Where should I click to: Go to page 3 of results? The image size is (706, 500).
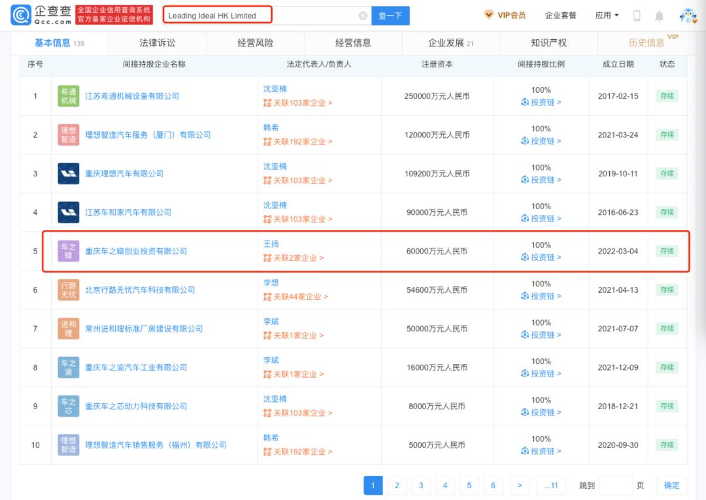tap(421, 485)
